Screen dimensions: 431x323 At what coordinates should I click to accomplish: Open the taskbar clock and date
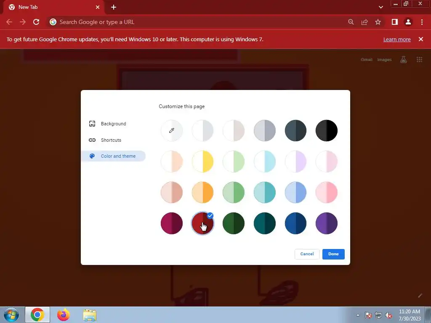click(x=410, y=315)
